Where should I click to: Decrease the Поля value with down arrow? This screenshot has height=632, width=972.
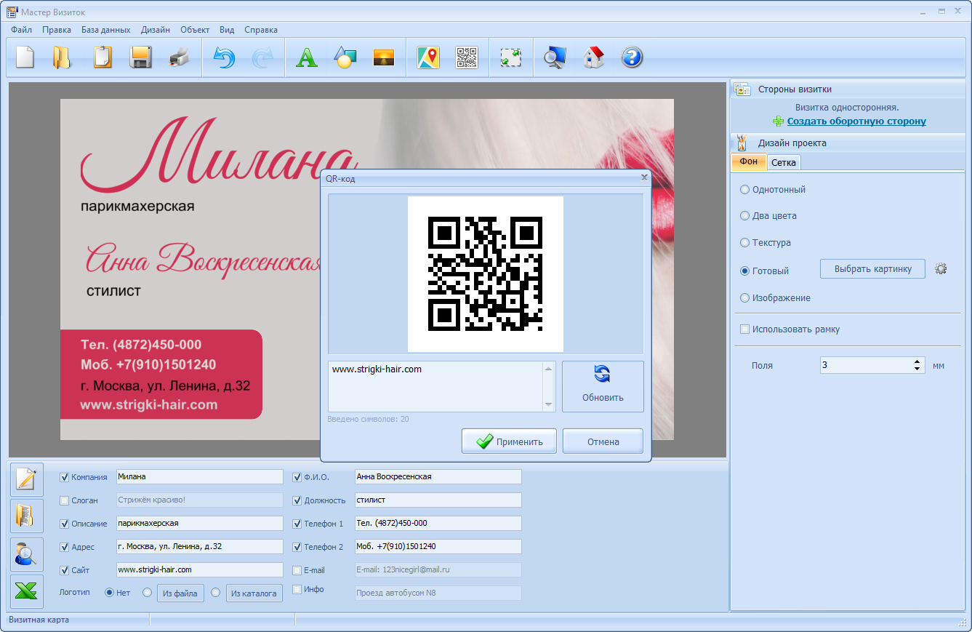[917, 369]
